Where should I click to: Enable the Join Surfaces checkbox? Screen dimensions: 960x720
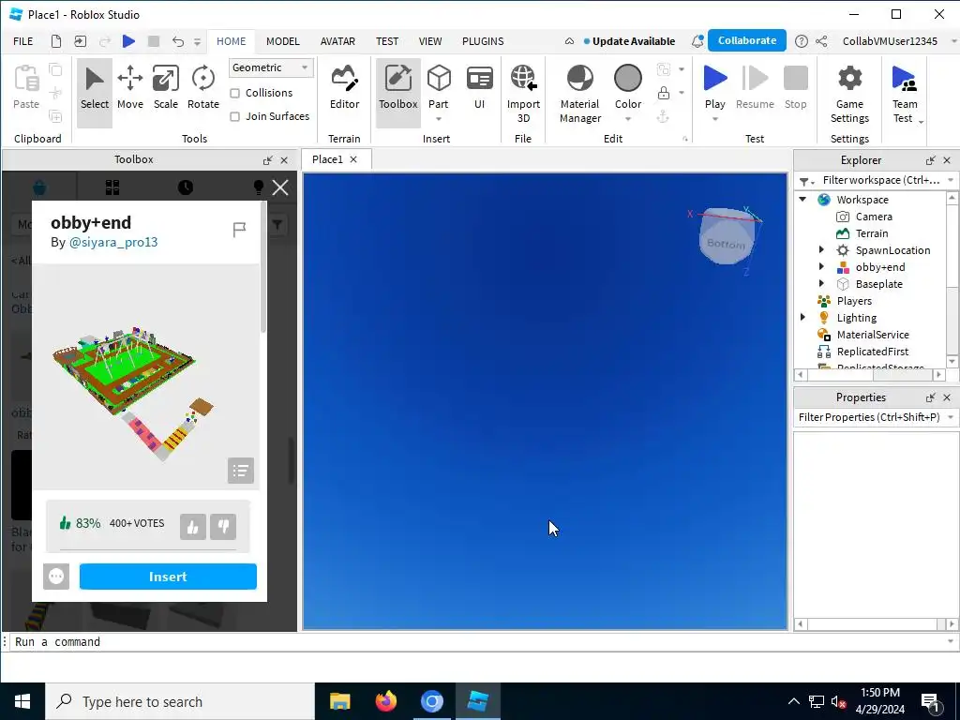coord(235,116)
